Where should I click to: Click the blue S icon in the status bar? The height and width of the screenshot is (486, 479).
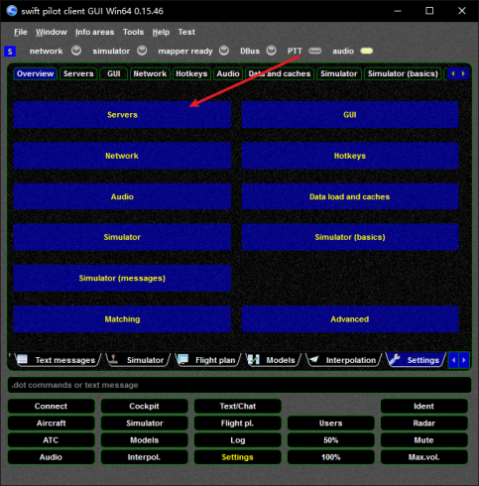(x=10, y=52)
